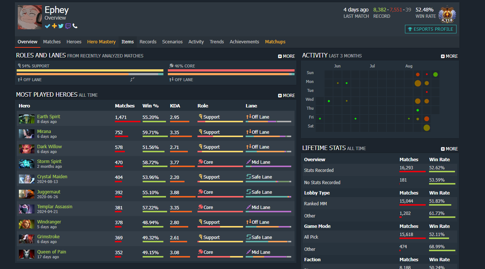Screen dimensions: 485x269
Task: Click Mirana's 59.71% win rate
Action: (x=150, y=132)
